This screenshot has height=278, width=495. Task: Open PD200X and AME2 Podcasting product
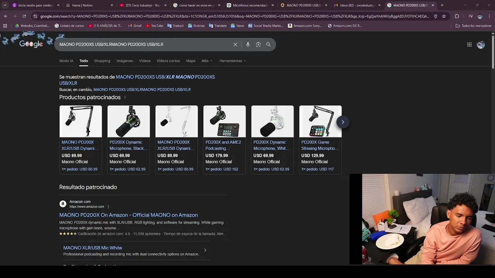coord(224,139)
